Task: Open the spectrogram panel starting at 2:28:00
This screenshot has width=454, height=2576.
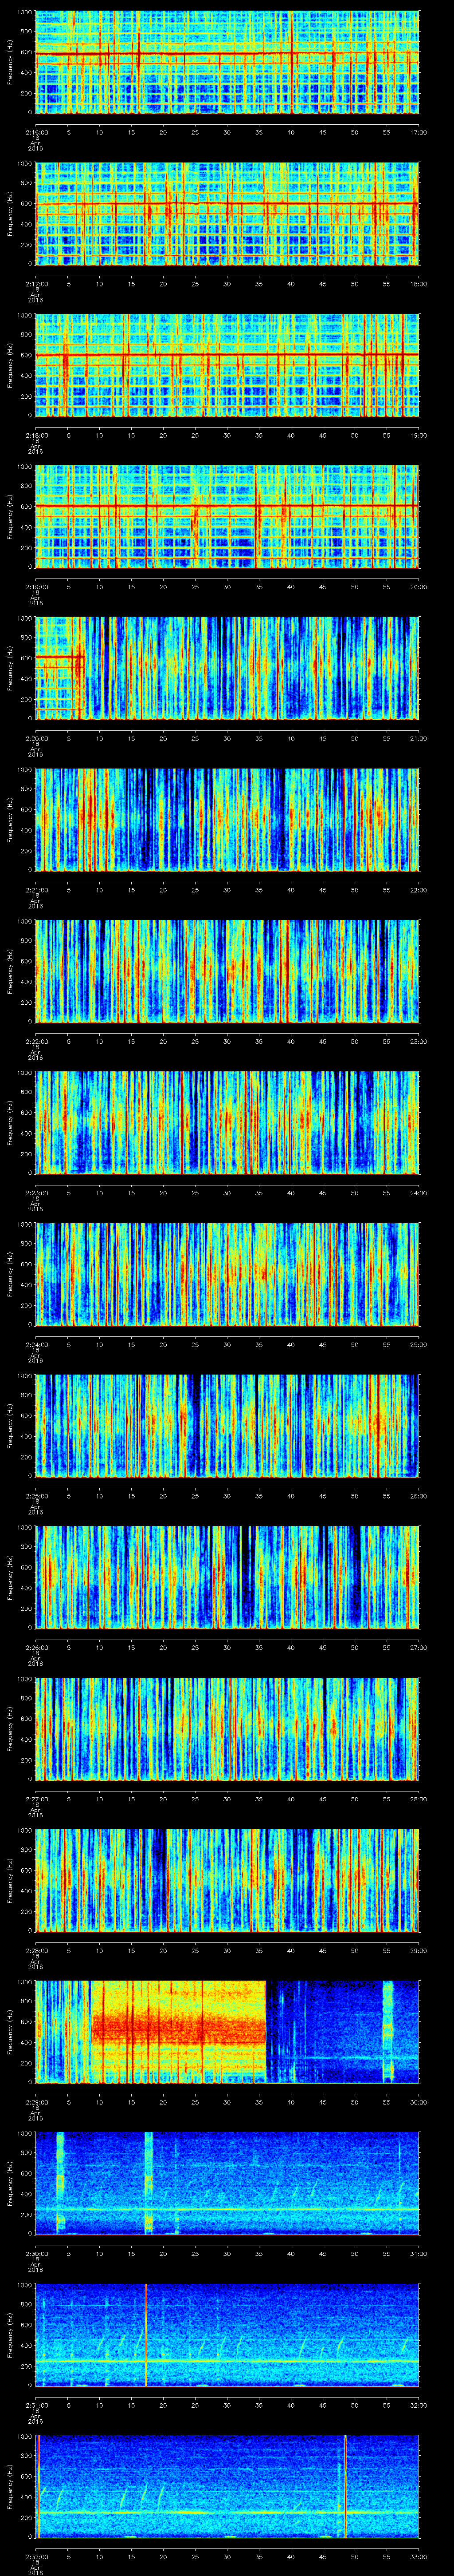Action: [227, 1881]
